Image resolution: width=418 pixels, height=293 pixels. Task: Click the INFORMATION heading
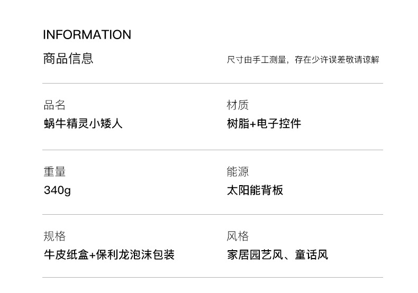pyautogui.click(x=87, y=35)
